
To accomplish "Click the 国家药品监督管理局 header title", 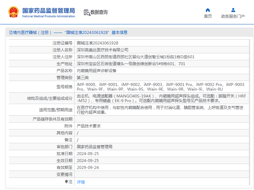I will tap(49, 11).
